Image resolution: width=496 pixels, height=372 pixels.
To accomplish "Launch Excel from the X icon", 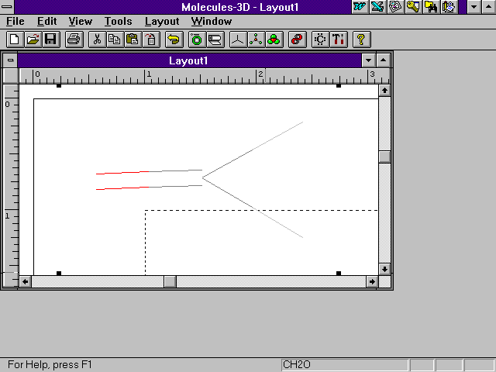I will click(377, 7).
